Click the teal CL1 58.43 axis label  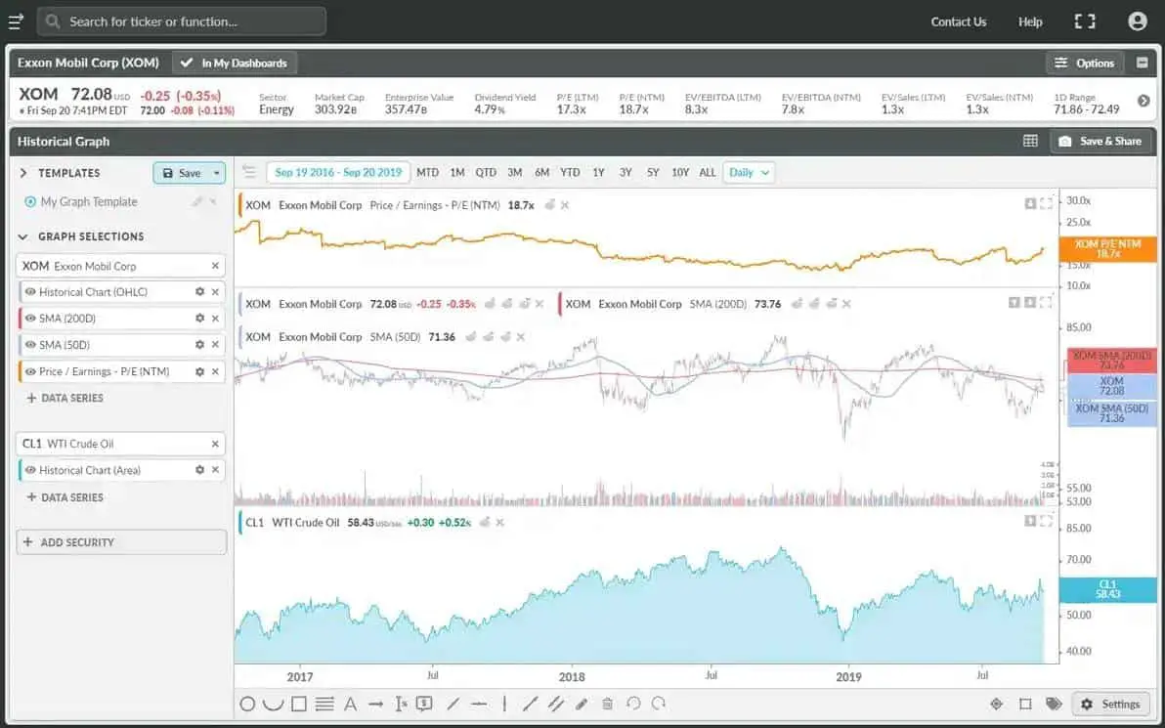tap(1107, 590)
